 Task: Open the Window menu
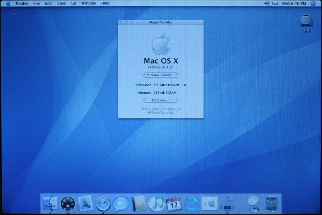[89, 4]
